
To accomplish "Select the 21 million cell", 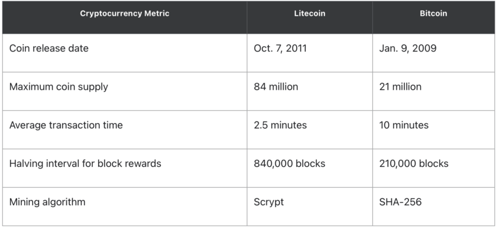I will [x=400, y=87].
